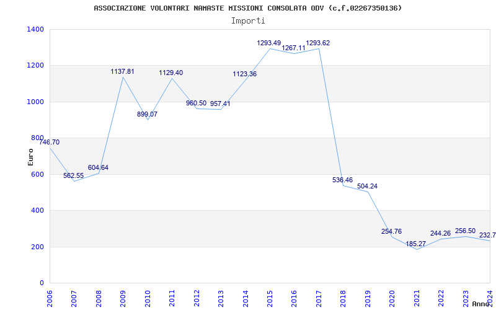Image resolution: width=496 pixels, height=310 pixels.
Task: Click x-axis year 2021
Action: tap(417, 299)
